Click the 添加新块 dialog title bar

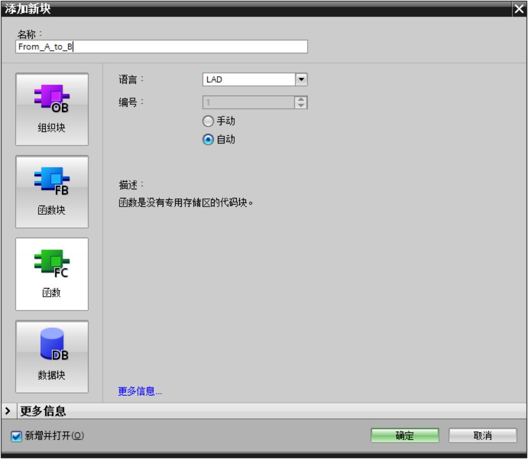(x=255, y=9)
